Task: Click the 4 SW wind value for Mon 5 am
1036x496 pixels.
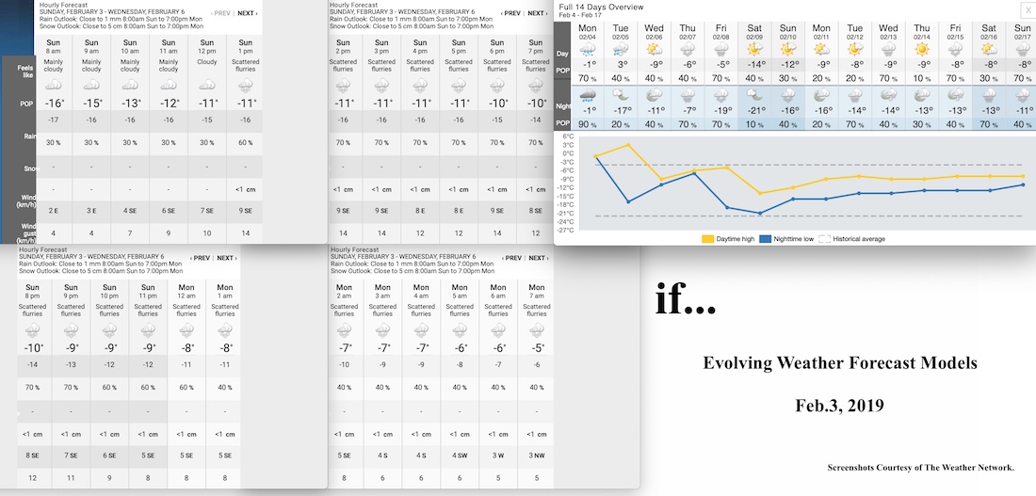Action: 460,455
